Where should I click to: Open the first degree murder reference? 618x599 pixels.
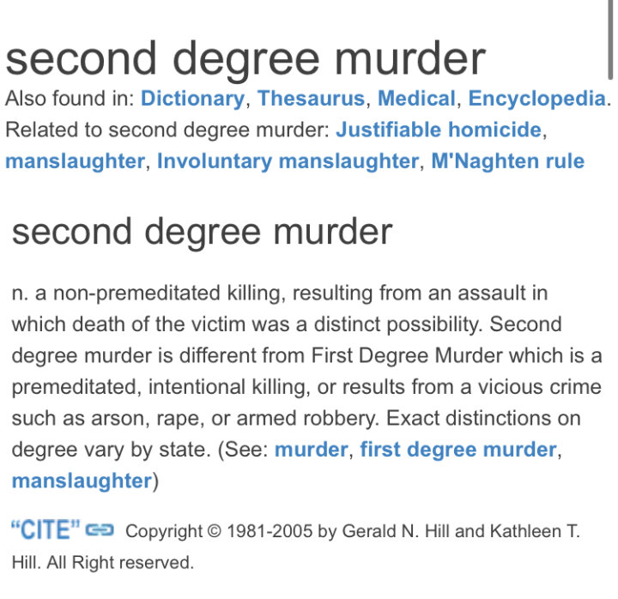point(458,450)
